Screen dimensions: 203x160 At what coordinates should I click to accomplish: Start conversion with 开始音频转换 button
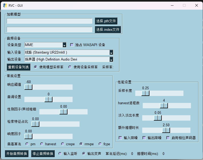(x=17, y=154)
